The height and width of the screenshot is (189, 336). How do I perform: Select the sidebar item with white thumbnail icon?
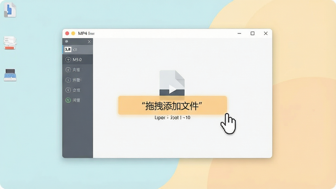click(x=77, y=50)
